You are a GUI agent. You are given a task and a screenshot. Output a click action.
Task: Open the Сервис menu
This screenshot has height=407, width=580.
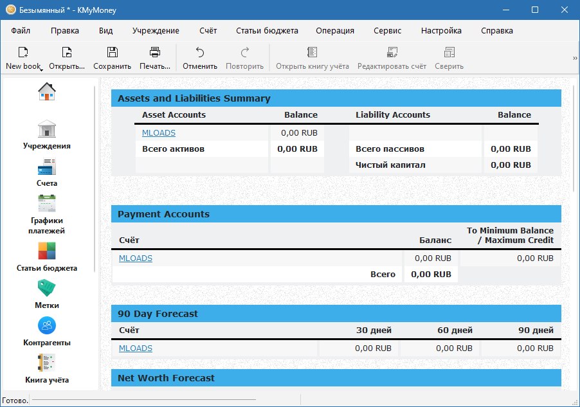(x=387, y=30)
